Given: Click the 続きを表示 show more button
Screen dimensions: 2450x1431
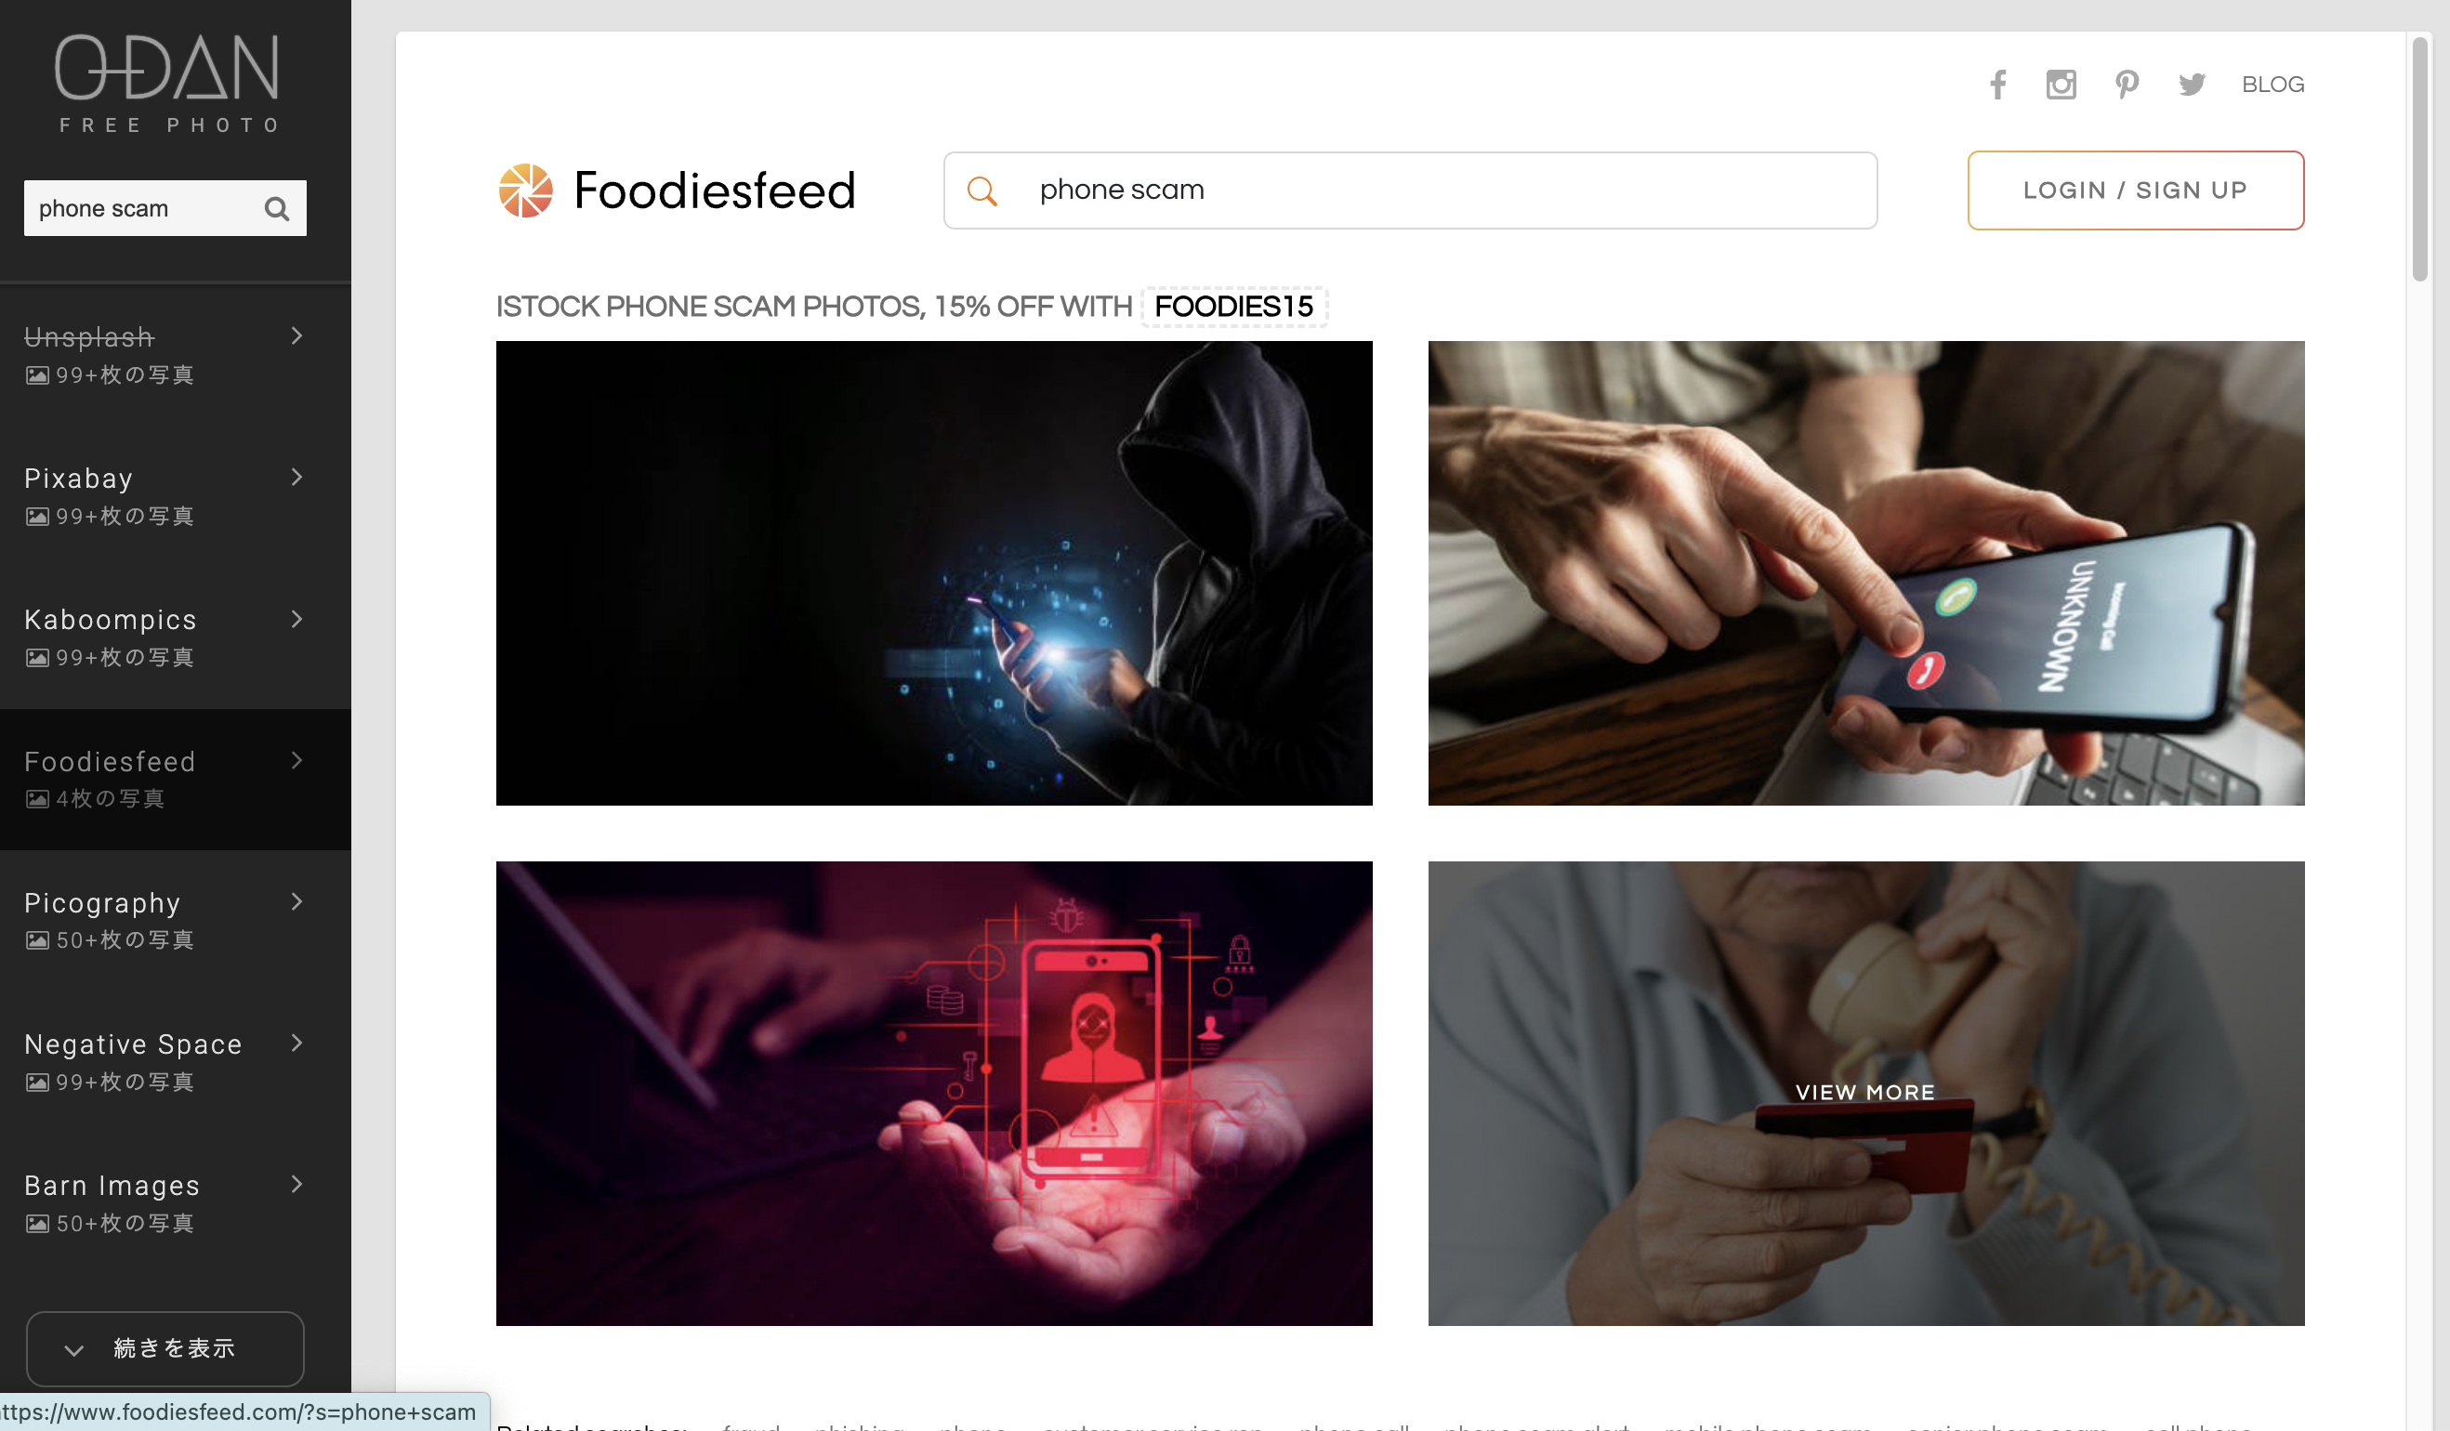Looking at the screenshot, I should pos(165,1348).
